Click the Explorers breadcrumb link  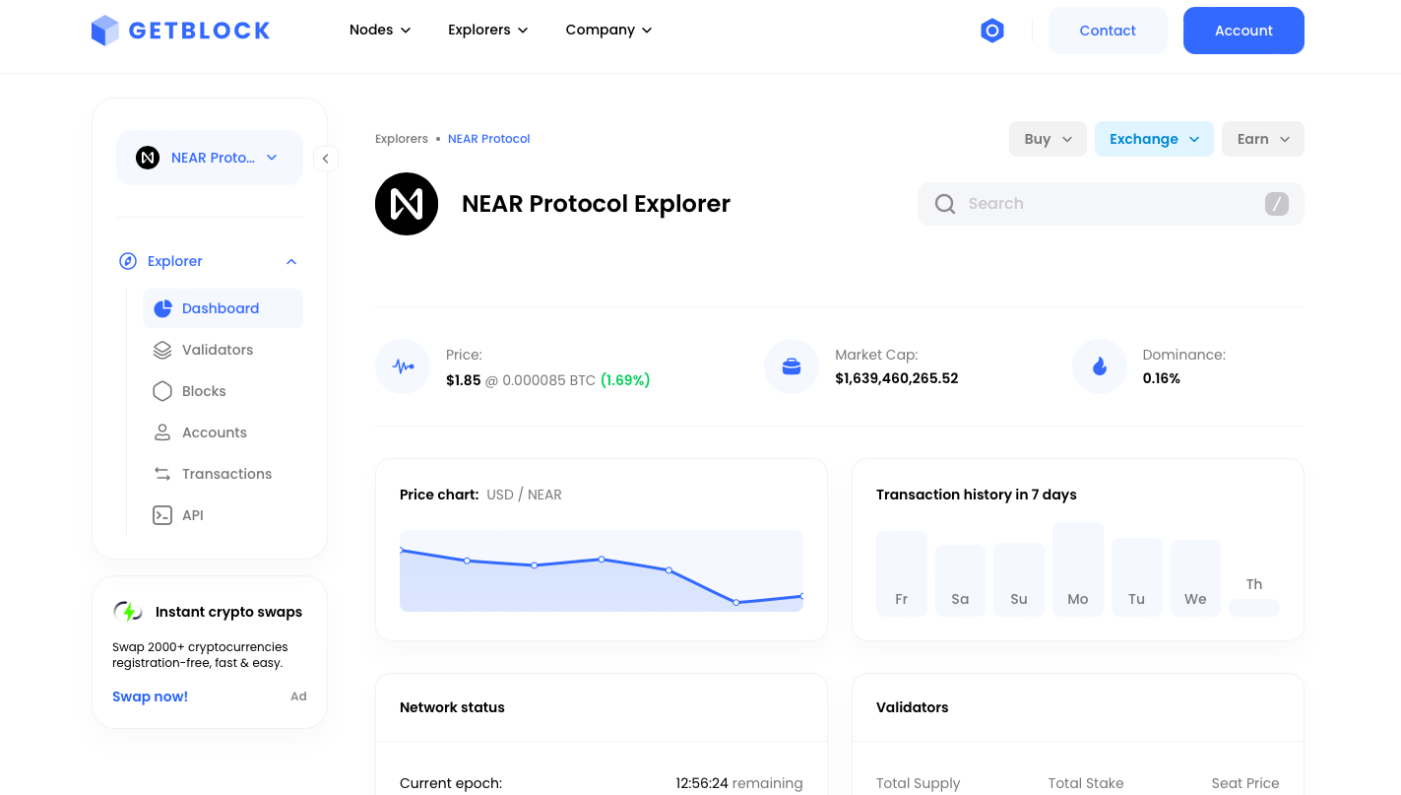(x=402, y=139)
